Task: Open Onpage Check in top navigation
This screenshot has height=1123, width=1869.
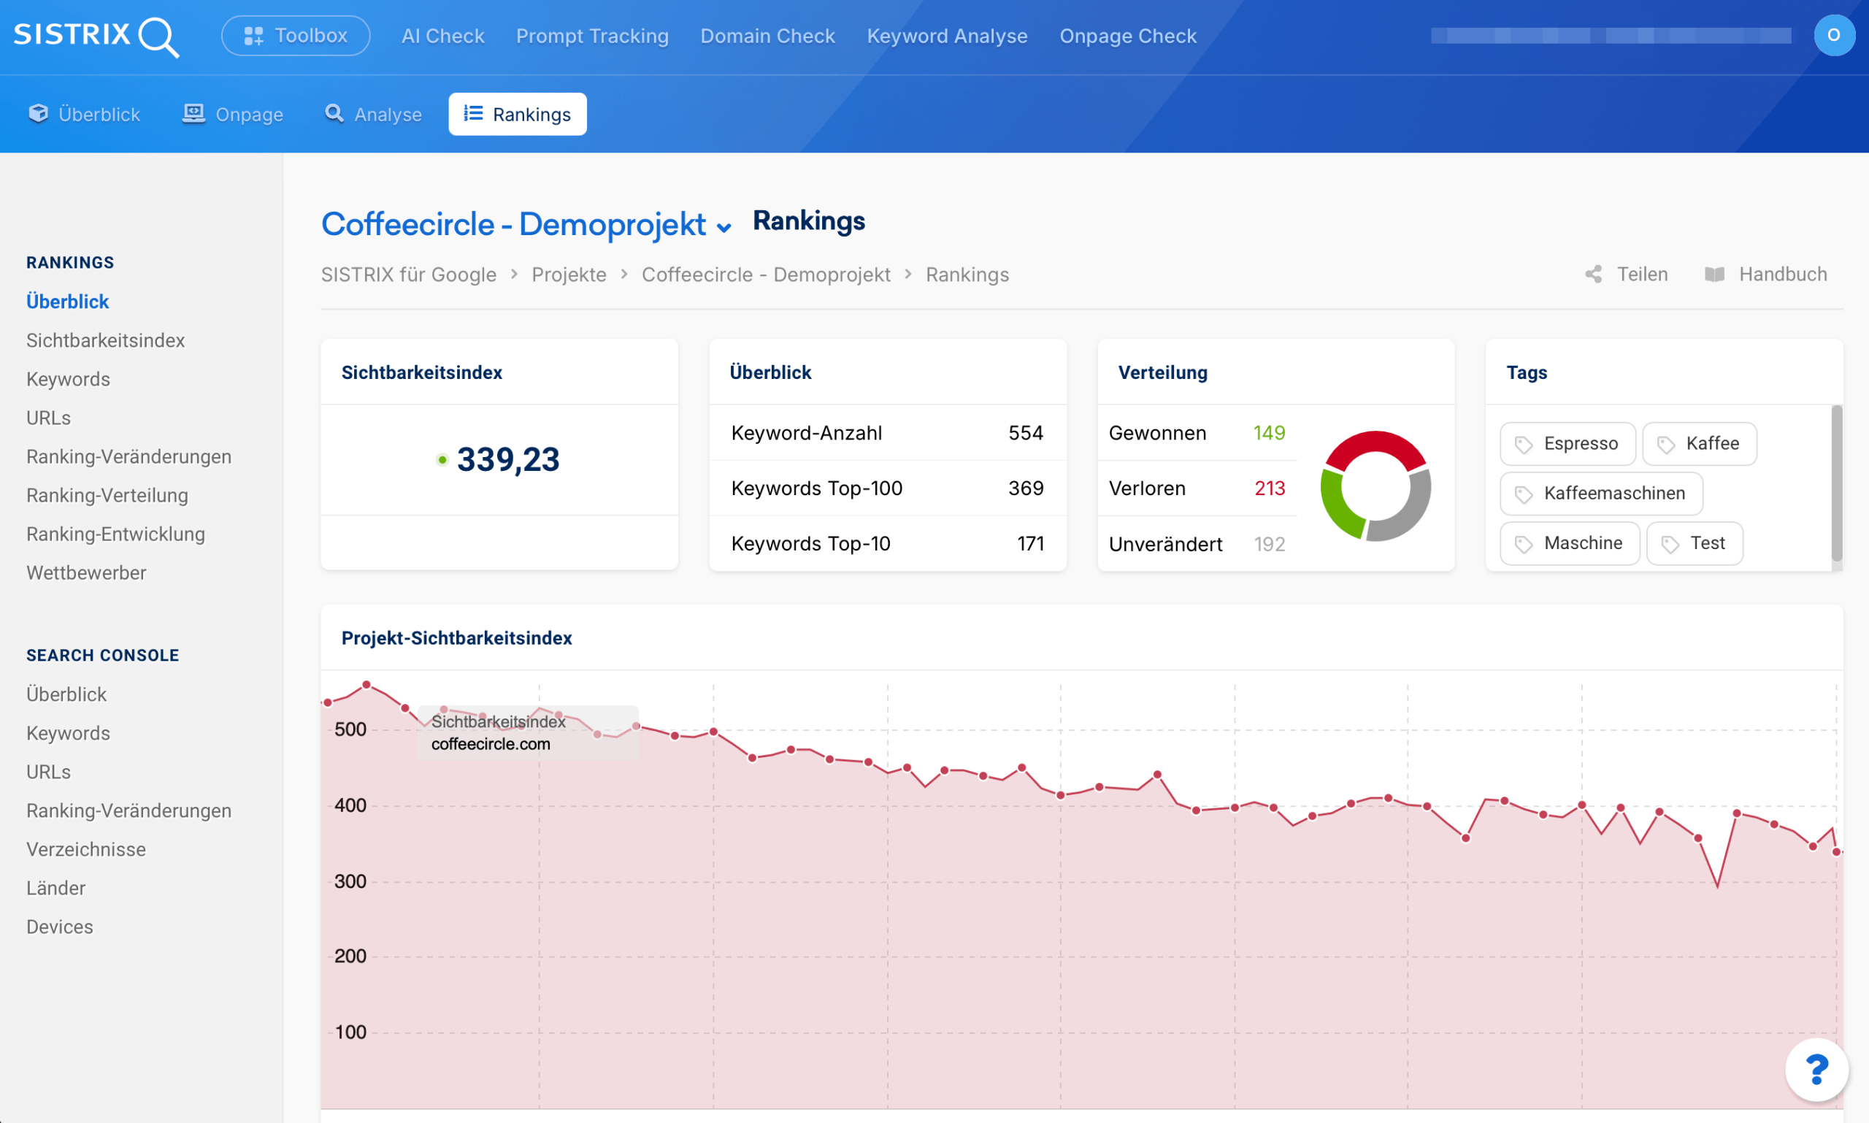Action: coord(1127,36)
